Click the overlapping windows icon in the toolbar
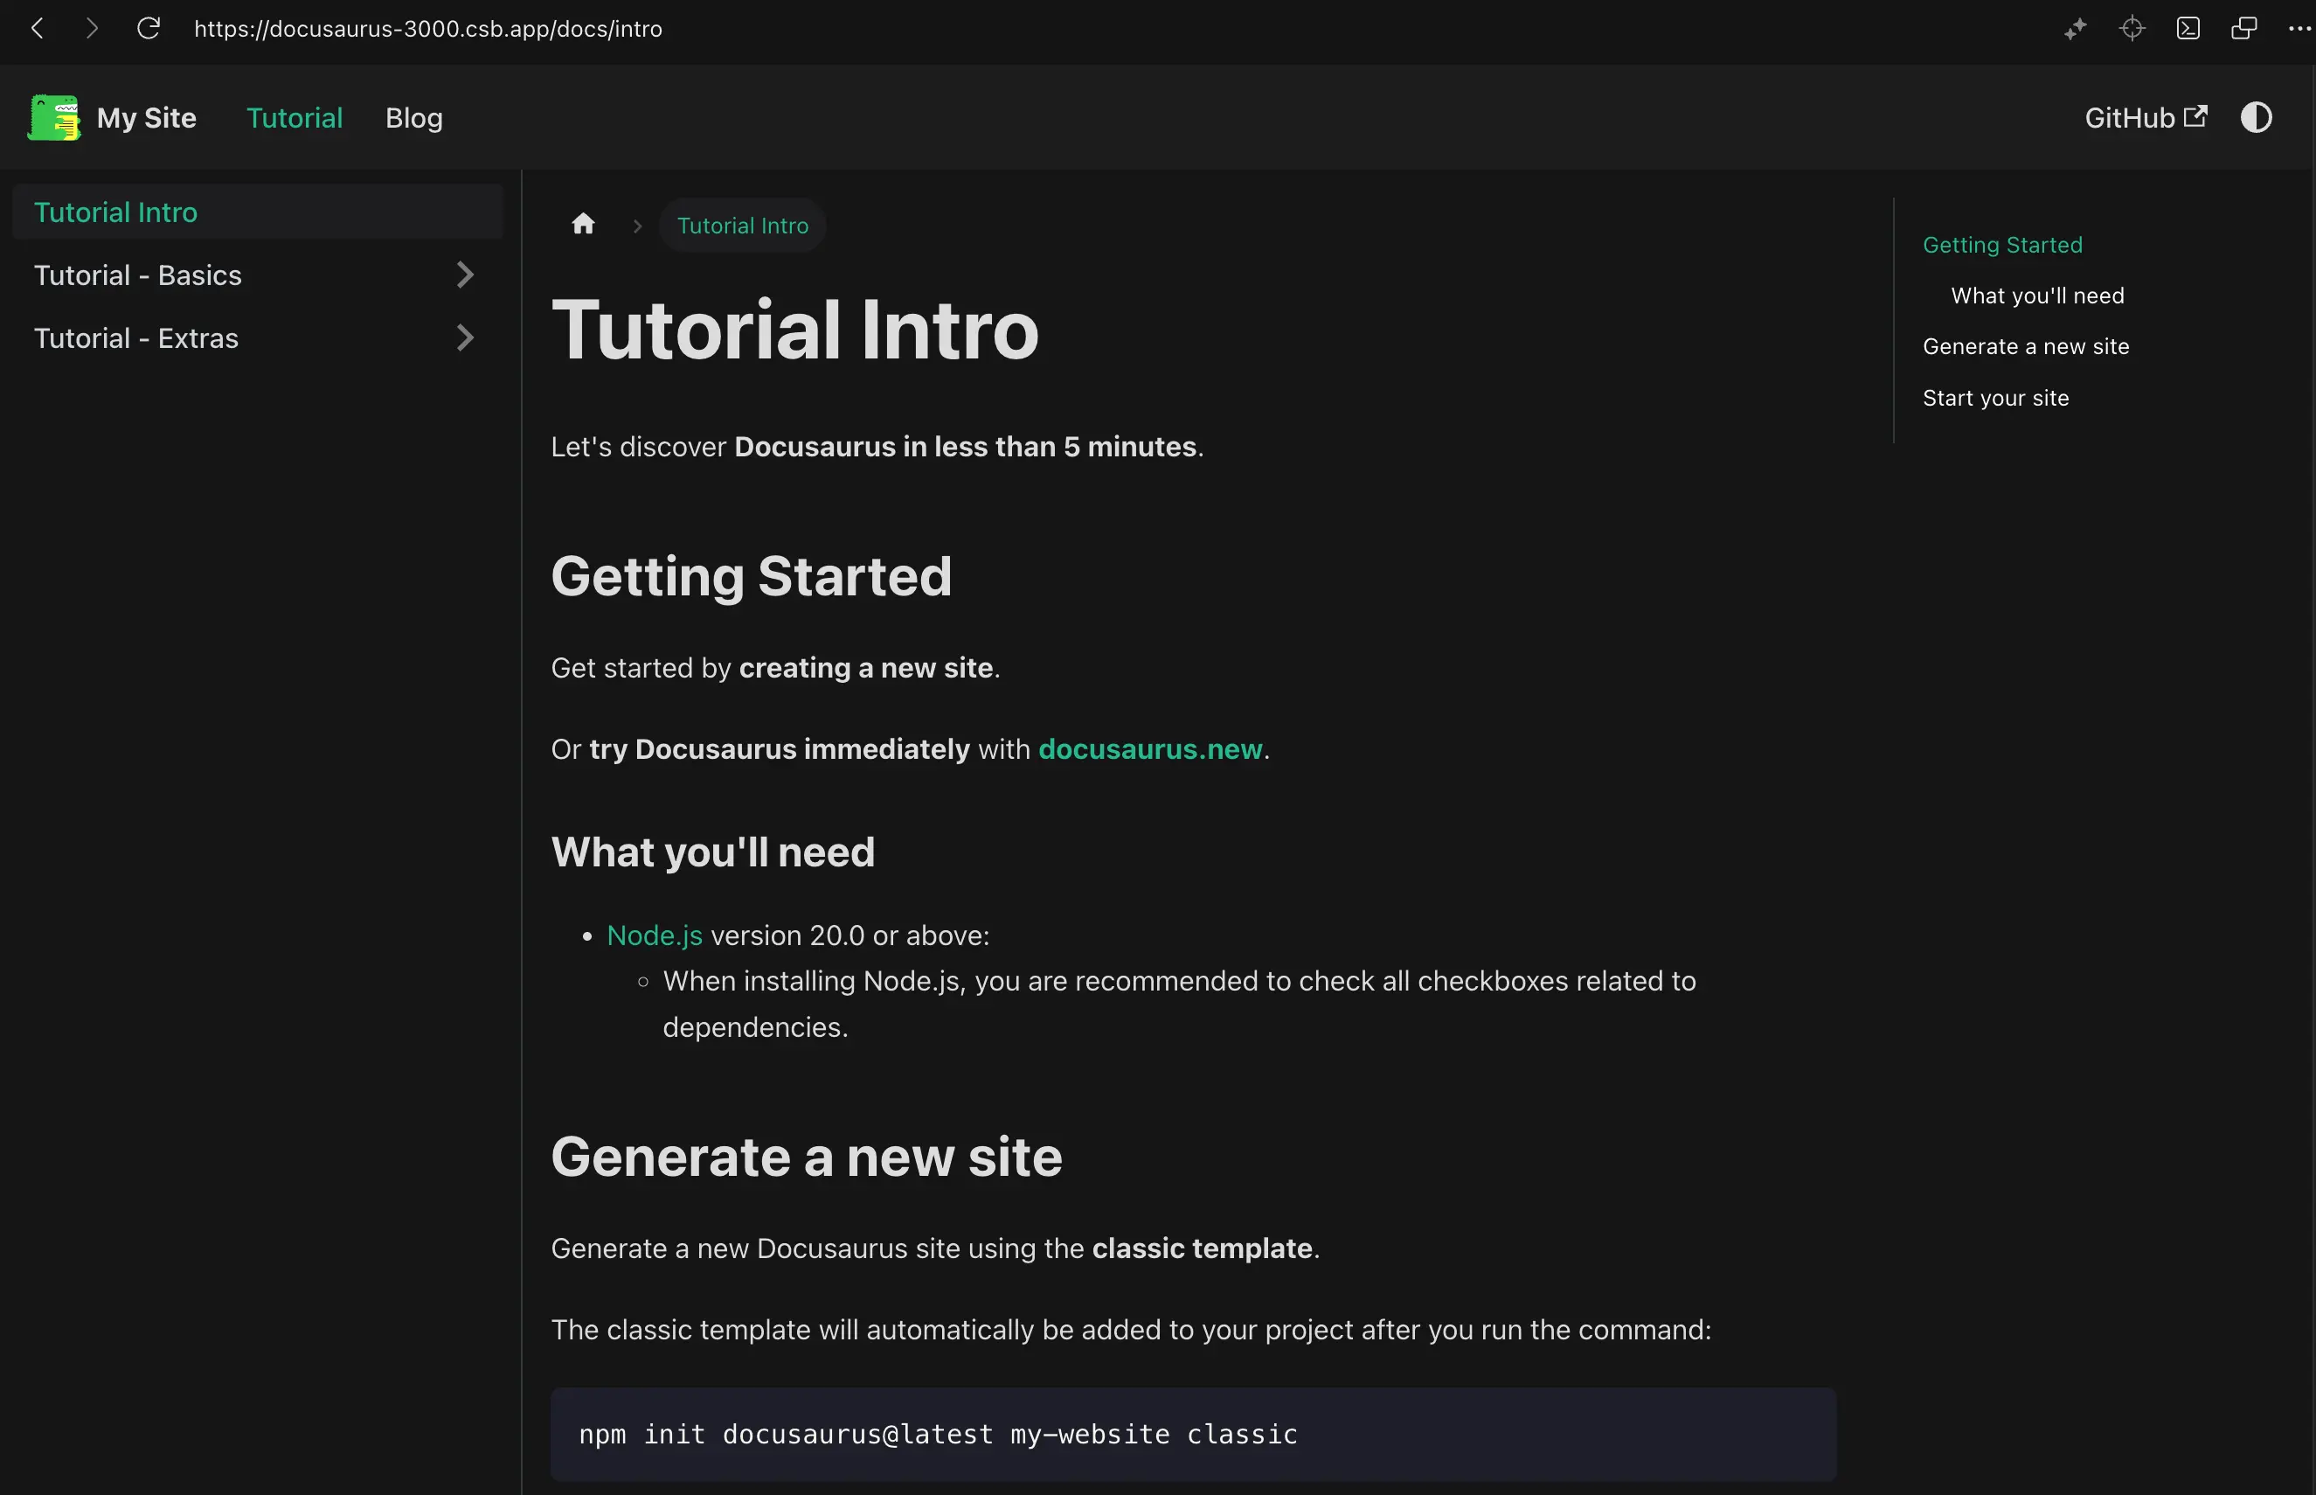 pyautogui.click(x=2244, y=28)
